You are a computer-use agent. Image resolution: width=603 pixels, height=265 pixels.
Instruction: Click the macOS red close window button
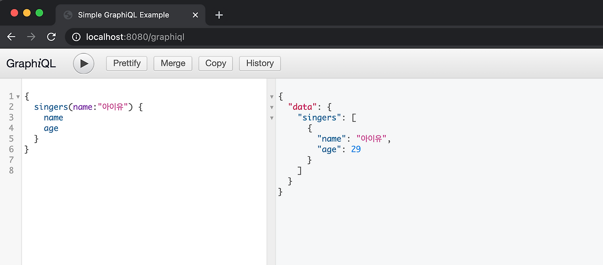tap(14, 13)
